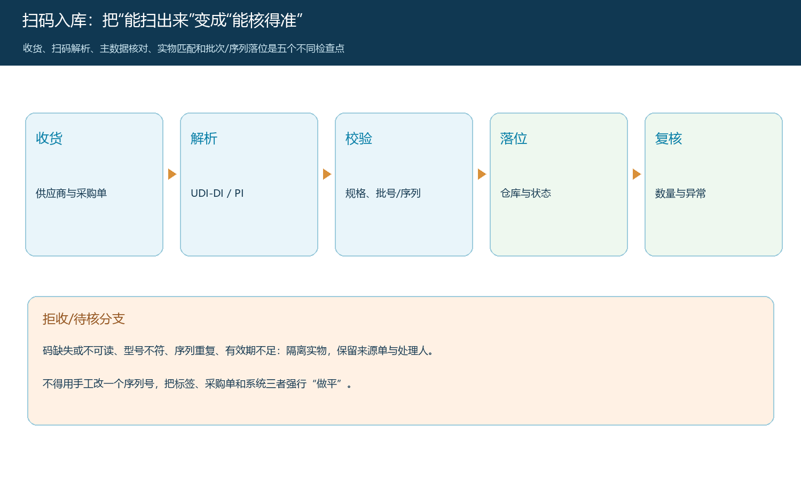
Task: Click the 校验 card heading
Action: pos(359,139)
